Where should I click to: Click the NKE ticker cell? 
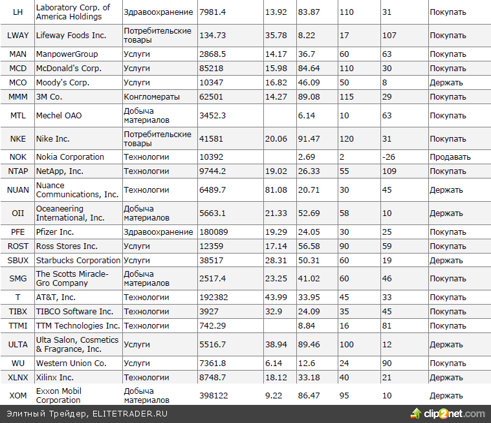[17, 138]
